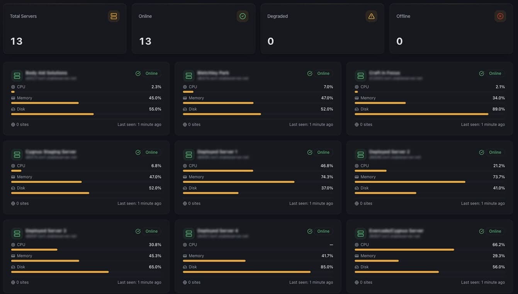Click the Memory value 45.3%
Image resolution: width=518 pixels, height=294 pixels.
point(155,256)
